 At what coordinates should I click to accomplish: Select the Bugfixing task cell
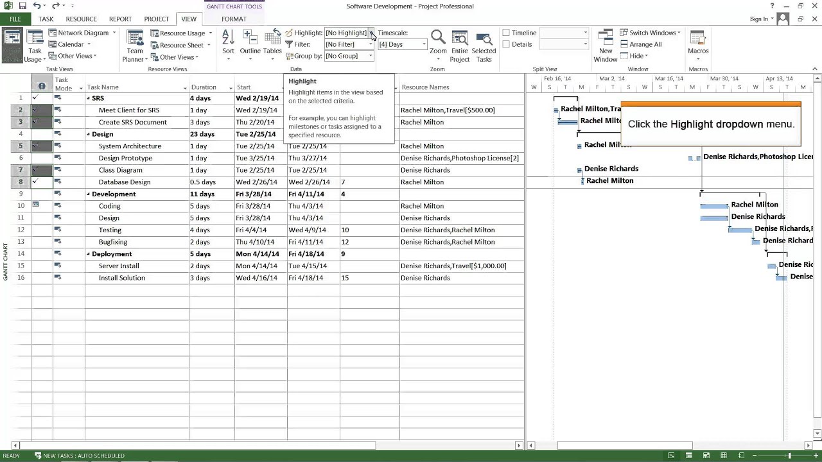137,242
